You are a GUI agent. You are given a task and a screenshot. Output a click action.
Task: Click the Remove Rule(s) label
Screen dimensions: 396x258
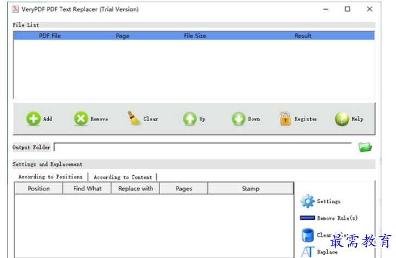[337, 218]
